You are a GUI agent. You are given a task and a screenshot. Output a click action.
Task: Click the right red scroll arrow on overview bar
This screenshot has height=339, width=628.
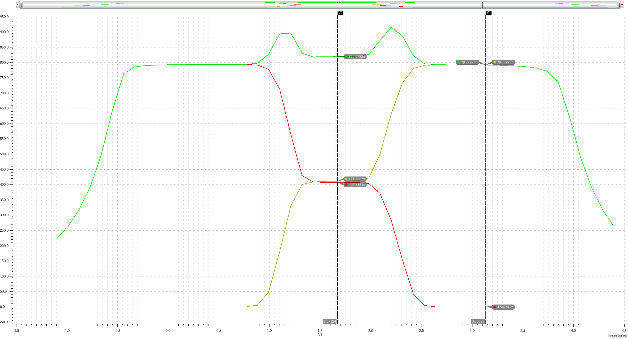622,5
